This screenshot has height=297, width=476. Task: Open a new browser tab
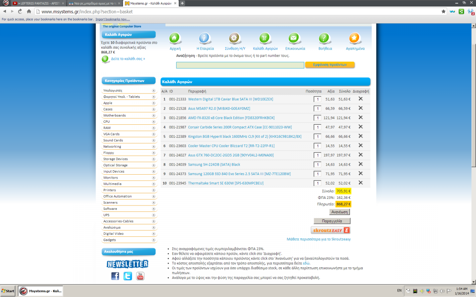(x=182, y=3)
